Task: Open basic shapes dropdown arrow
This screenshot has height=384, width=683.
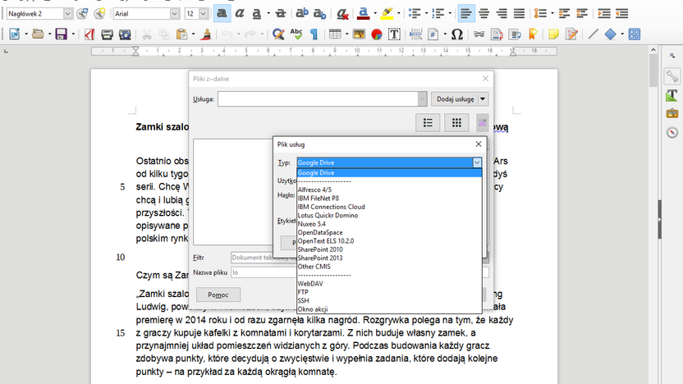Action: (x=622, y=34)
